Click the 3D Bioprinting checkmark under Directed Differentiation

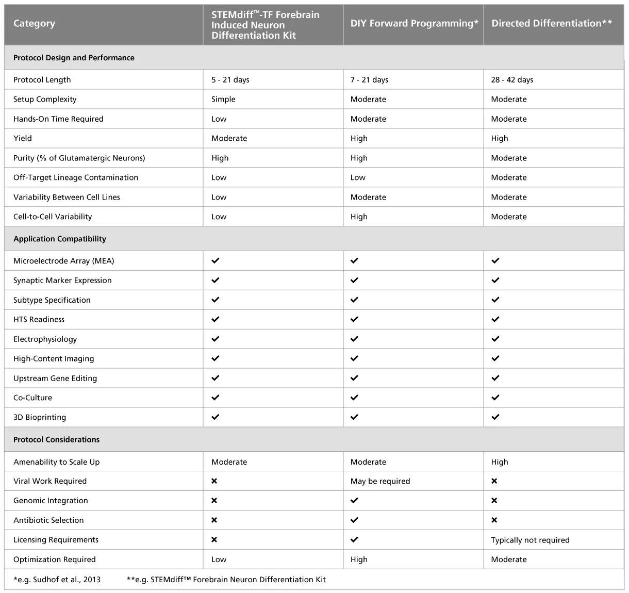[x=495, y=417]
